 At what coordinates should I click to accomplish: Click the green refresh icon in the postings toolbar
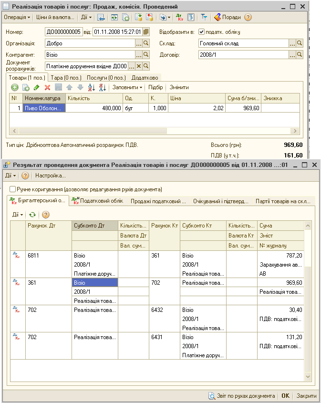pyautogui.click(x=32, y=215)
